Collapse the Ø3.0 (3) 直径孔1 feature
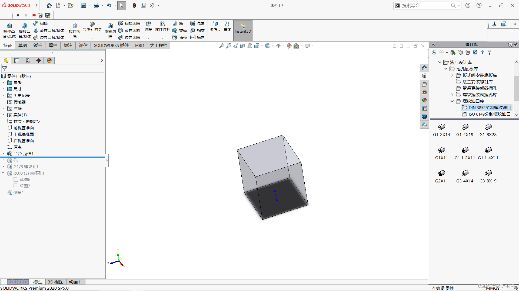The width and height of the screenshot is (519, 291). click(x=3, y=173)
